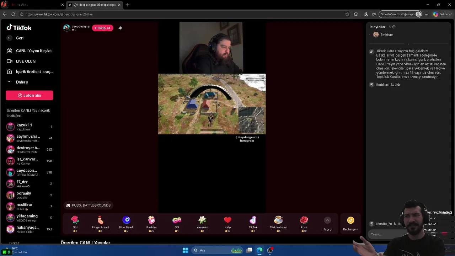Click the PUBG: BATTLEGROUNDS game tag

pos(89,205)
